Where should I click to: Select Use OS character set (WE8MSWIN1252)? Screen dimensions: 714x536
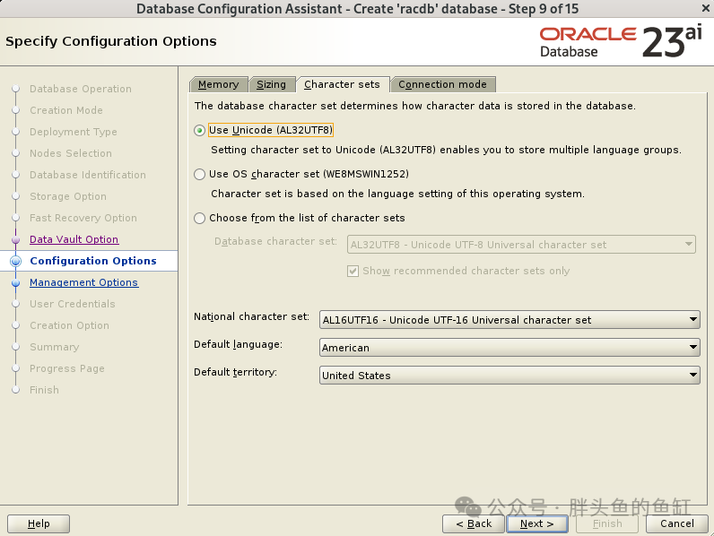[x=199, y=174]
